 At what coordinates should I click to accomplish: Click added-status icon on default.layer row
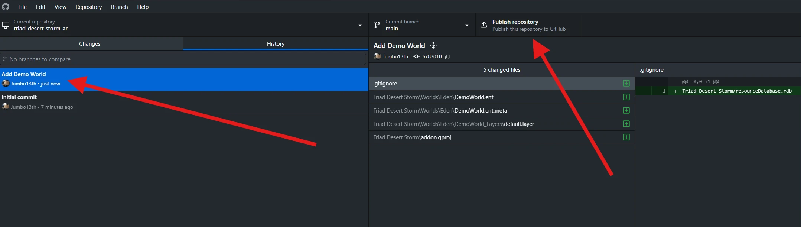tap(626, 124)
